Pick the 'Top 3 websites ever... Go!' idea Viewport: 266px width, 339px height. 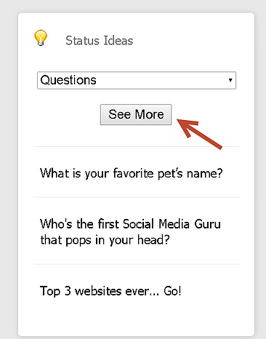pos(110,291)
